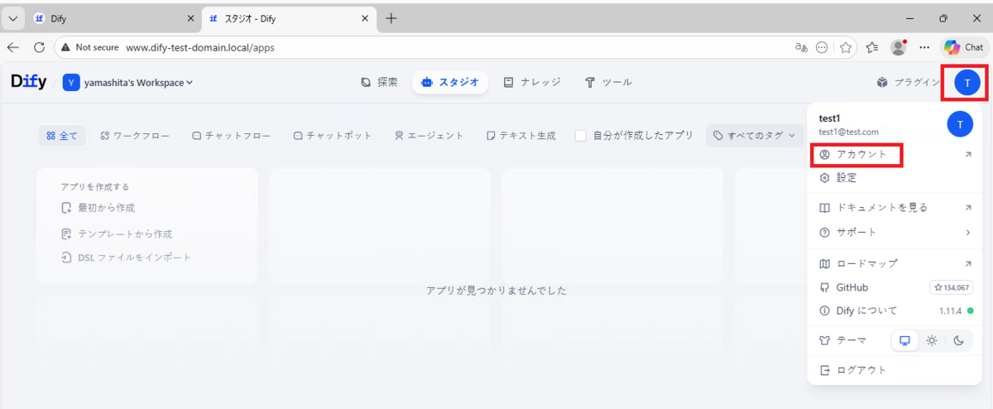This screenshot has height=409, width=993.
Task: Open アカウント menu entry
Action: click(895, 154)
